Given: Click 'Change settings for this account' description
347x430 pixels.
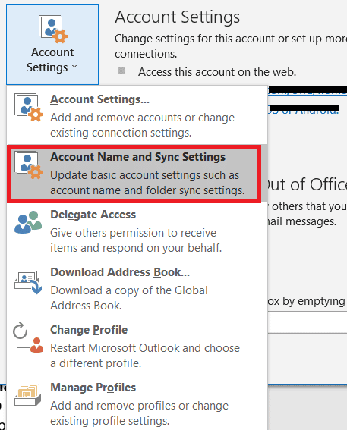Looking at the screenshot, I should click(x=231, y=46).
